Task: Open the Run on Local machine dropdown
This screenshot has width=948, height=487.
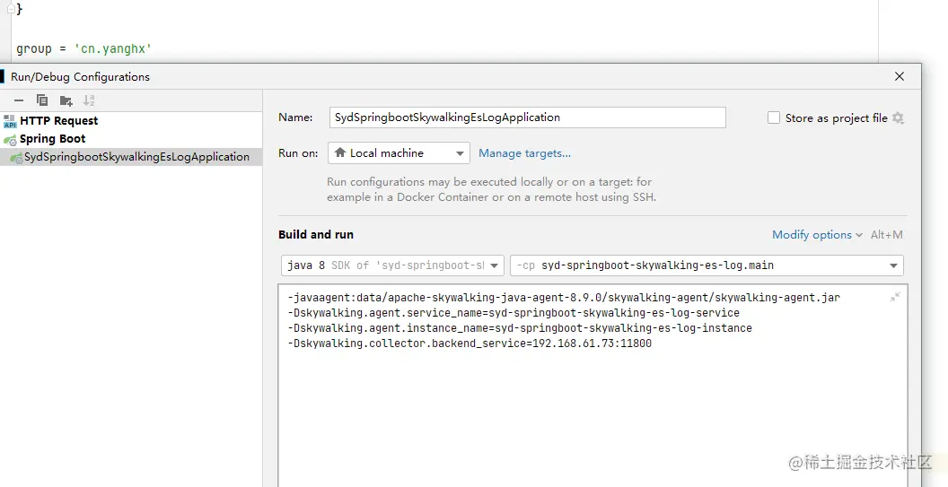Action: 399,153
